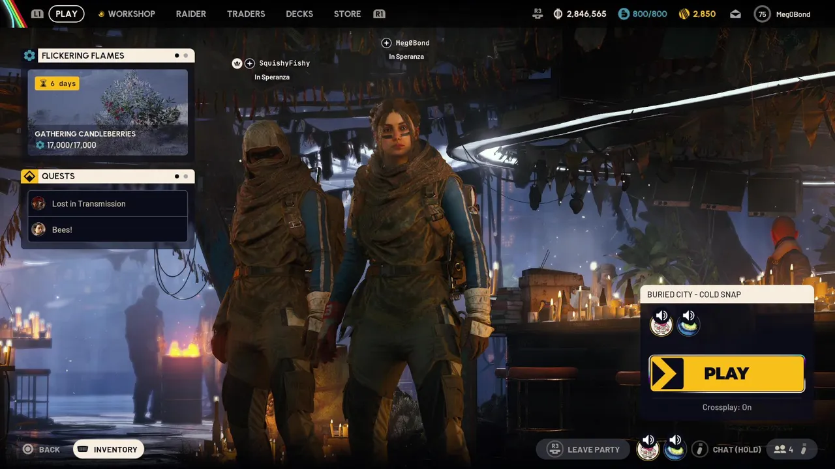
Task: Select second page dot in Quests header
Action: coord(186,176)
